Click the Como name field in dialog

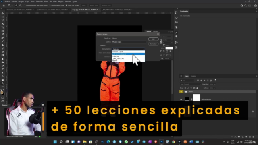[x=129, y=42]
